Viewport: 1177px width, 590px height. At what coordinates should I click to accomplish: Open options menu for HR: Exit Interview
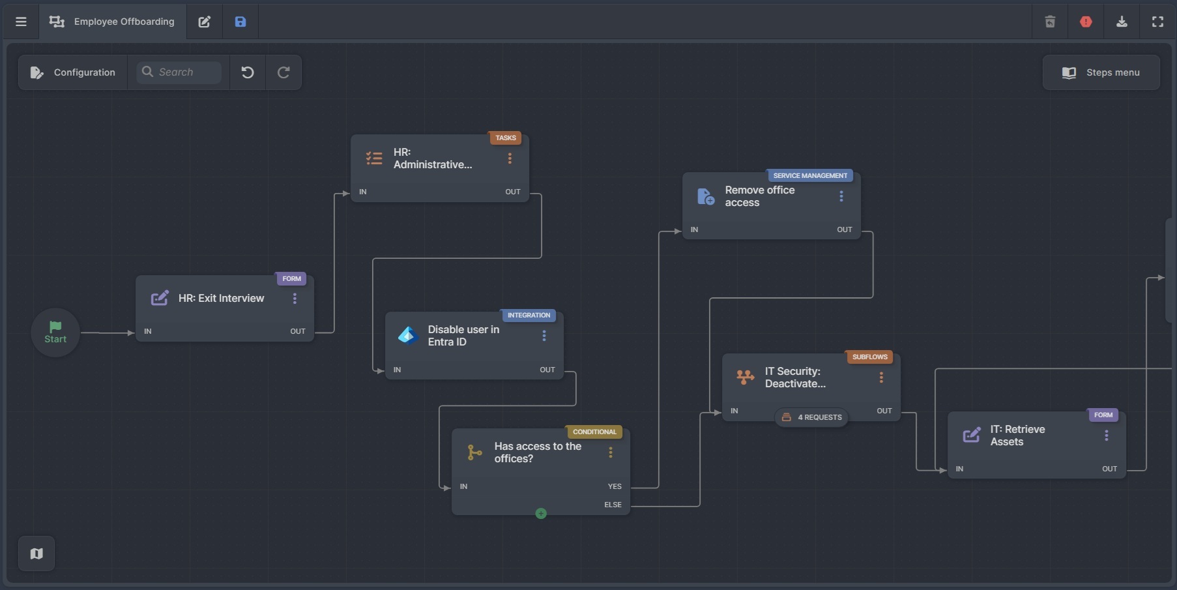pos(295,298)
